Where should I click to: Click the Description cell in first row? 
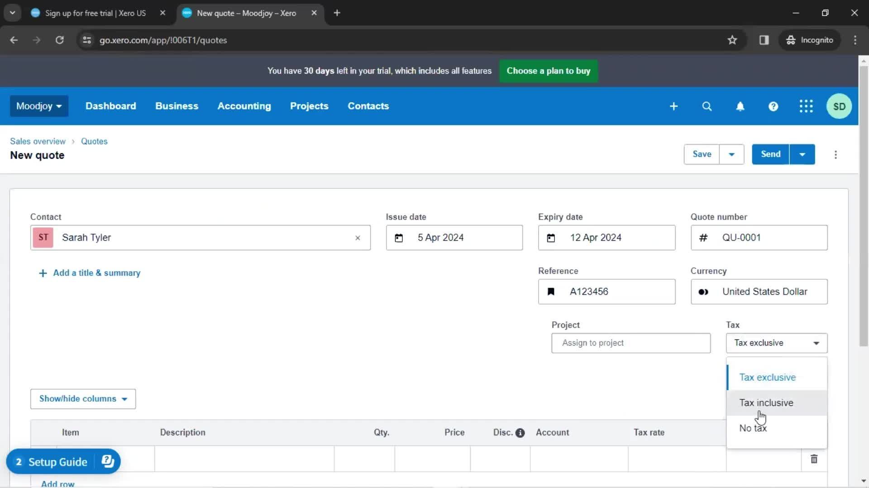[244, 459]
